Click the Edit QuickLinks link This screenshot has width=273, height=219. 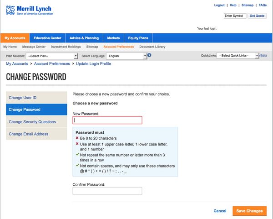coord(263,56)
